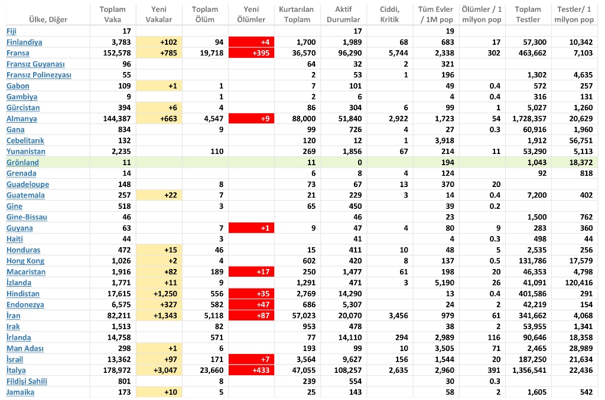
Task: Open the İsrail country link
Action: point(15,359)
